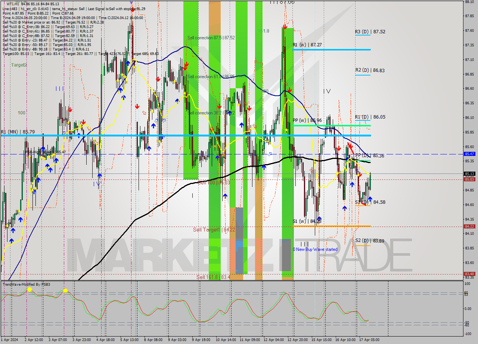Click the 'Sell correction 61.8 | 86.85' label

click(x=211, y=77)
